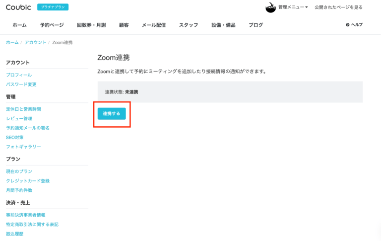Open the メール配信 menu item

click(154, 25)
